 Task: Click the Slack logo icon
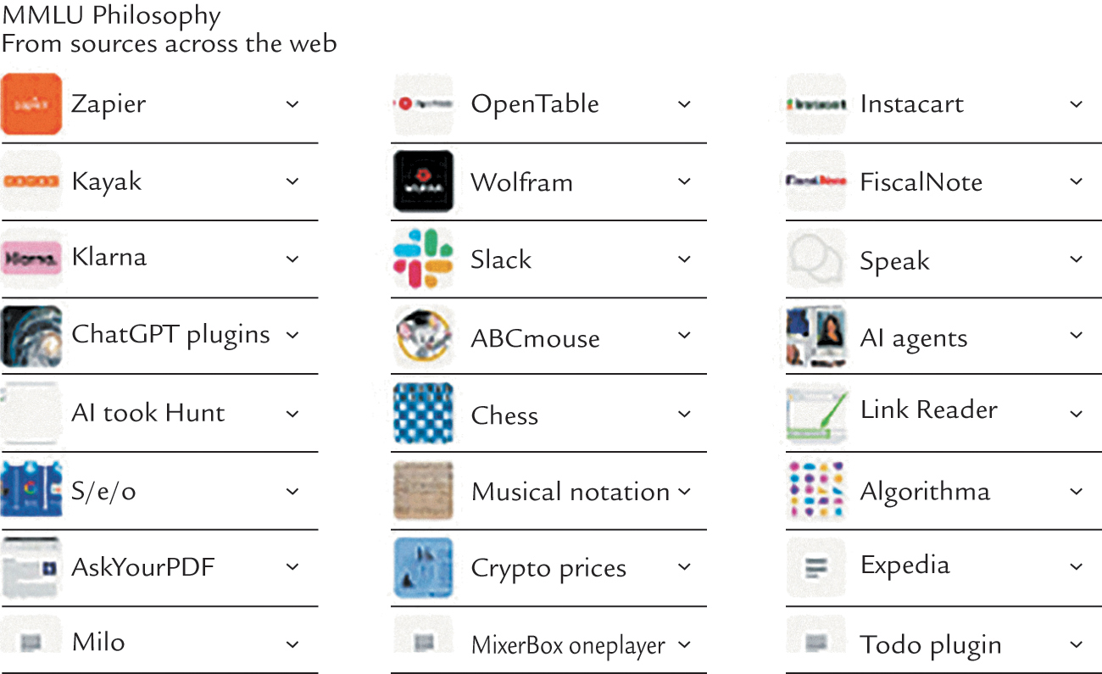tap(424, 259)
